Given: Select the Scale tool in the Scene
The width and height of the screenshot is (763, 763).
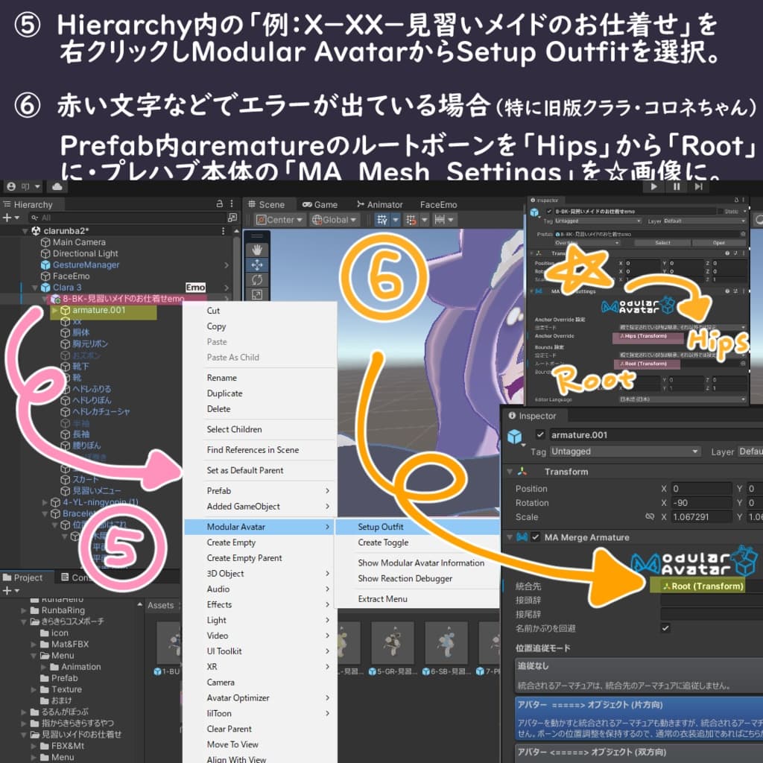Looking at the screenshot, I should point(257,294).
